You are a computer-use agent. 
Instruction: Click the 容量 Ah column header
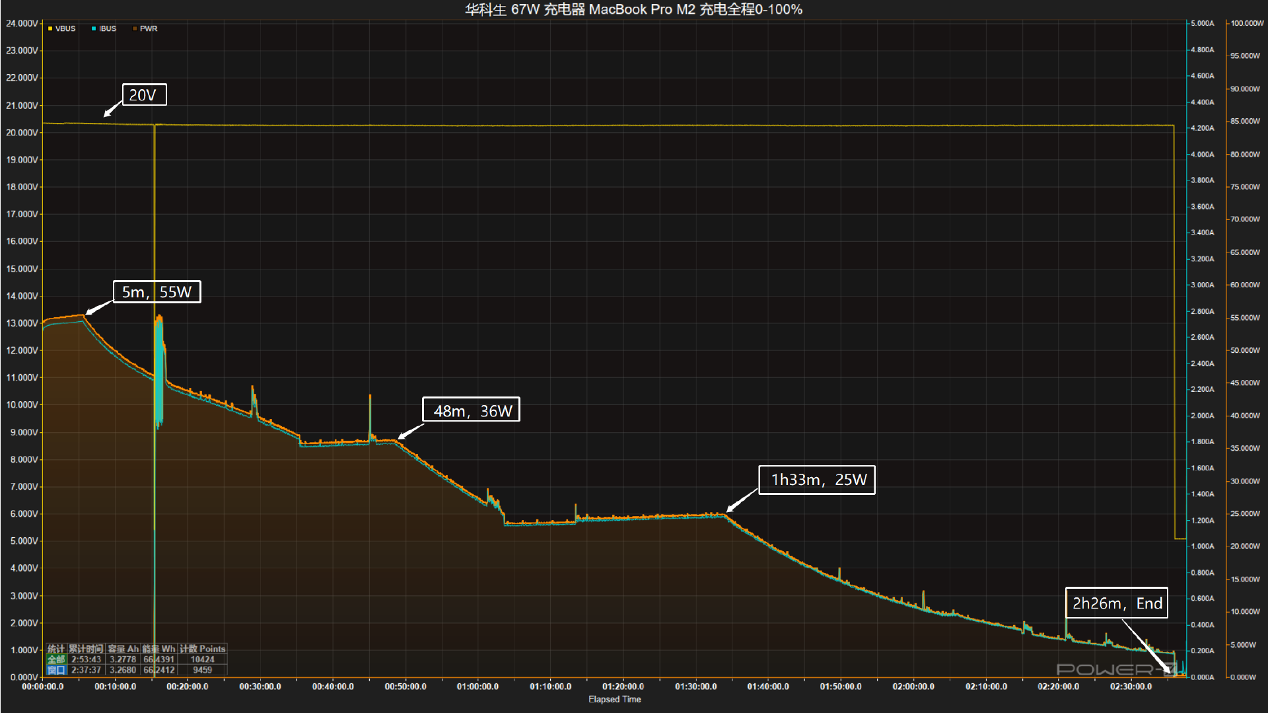[123, 649]
